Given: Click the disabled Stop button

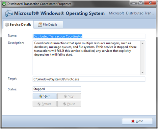Looking at the screenshot, I should tap(69, 96).
